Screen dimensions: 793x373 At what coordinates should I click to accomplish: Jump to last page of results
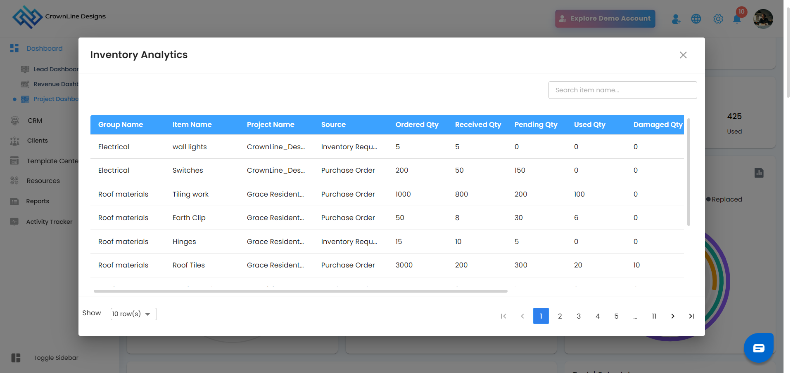point(692,316)
